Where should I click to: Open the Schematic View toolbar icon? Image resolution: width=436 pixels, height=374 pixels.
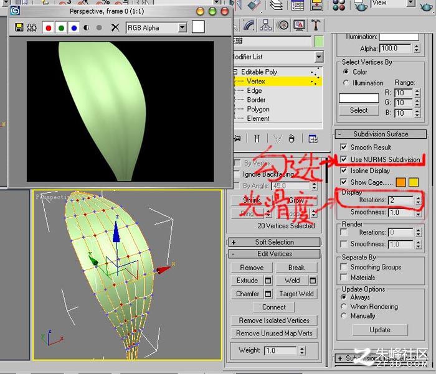316,5
